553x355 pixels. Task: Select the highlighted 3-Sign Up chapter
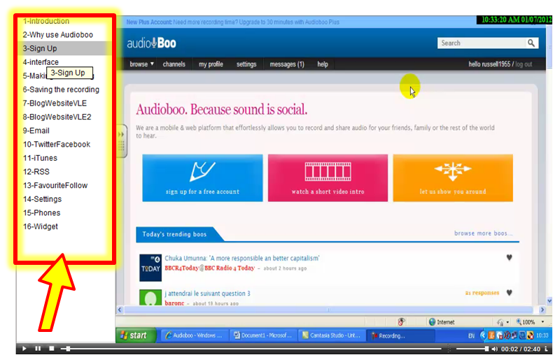[64, 48]
